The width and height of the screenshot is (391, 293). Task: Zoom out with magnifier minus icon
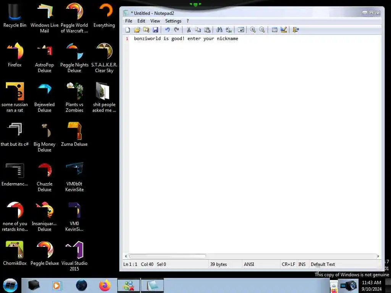262,30
